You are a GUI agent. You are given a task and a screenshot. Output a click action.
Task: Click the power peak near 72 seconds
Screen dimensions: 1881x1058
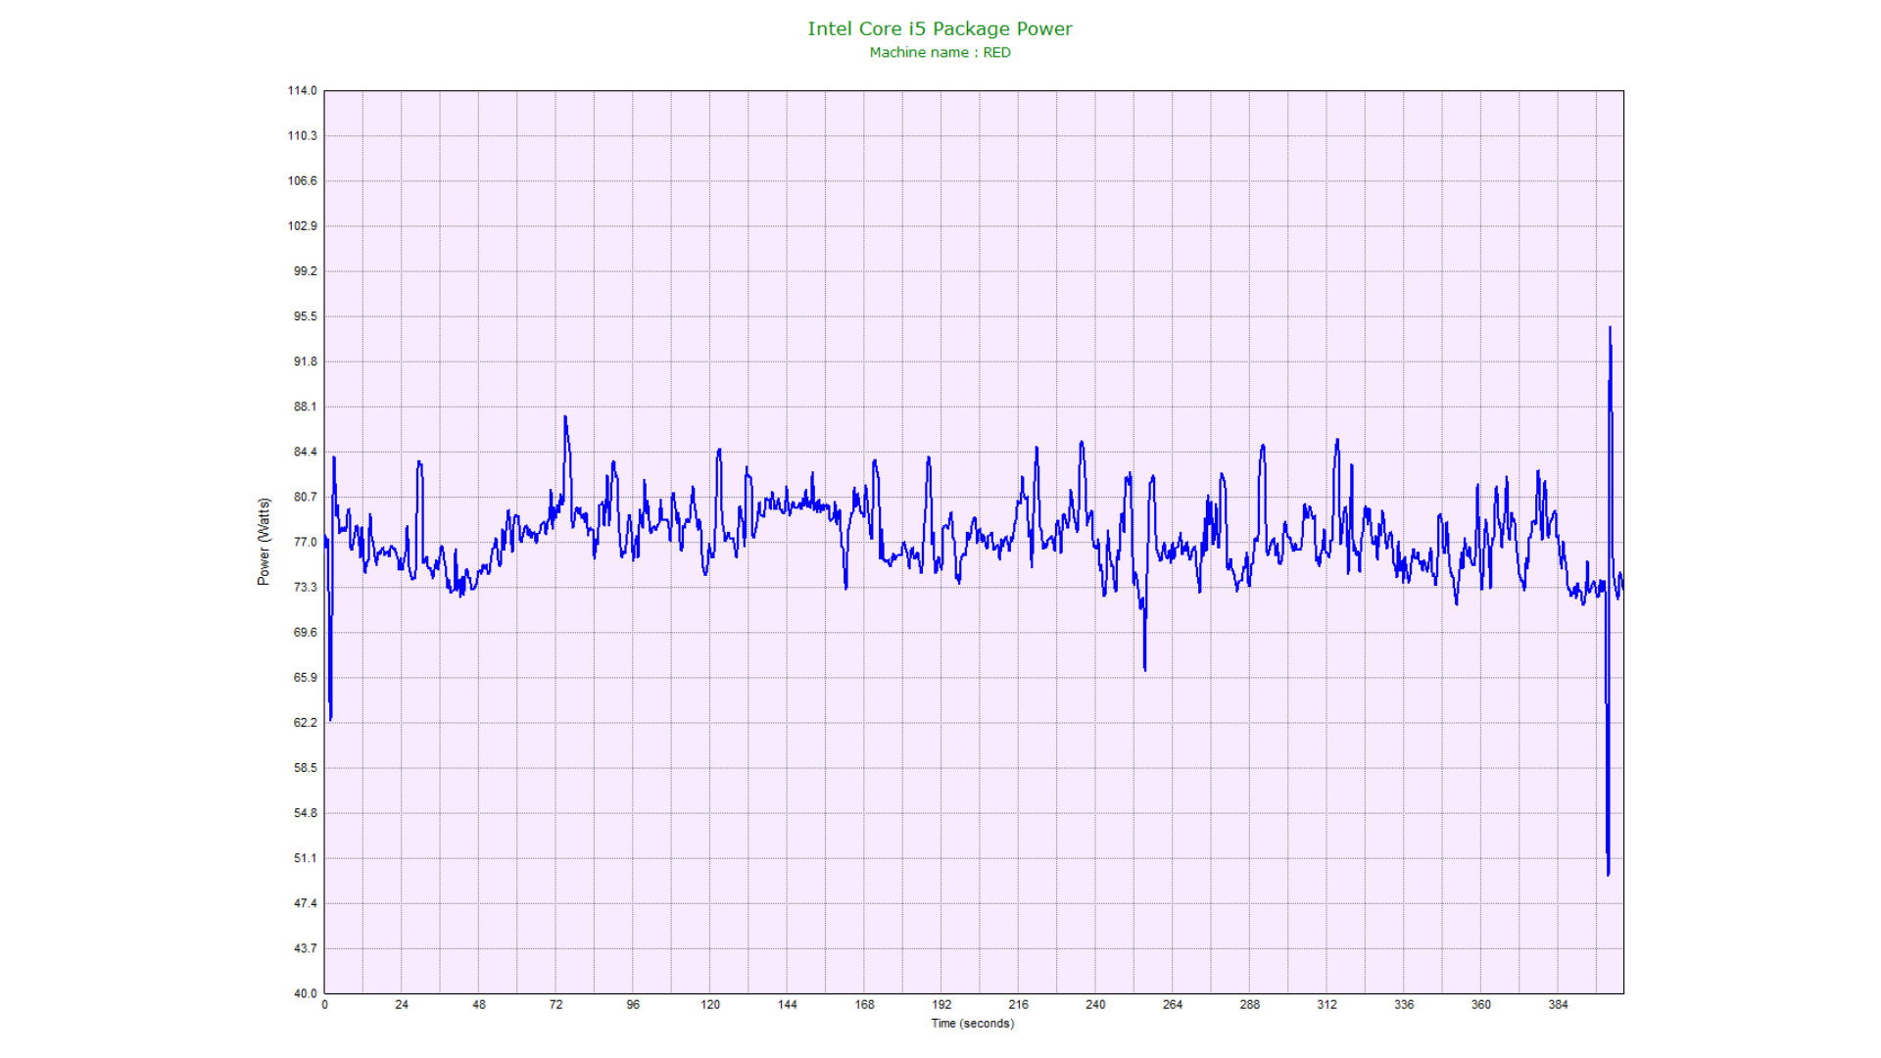point(565,418)
